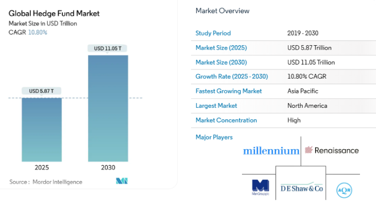Image resolution: width=376 pixels, height=205 pixels.
Task: Click the AQR circular logo
Action: tap(344, 189)
